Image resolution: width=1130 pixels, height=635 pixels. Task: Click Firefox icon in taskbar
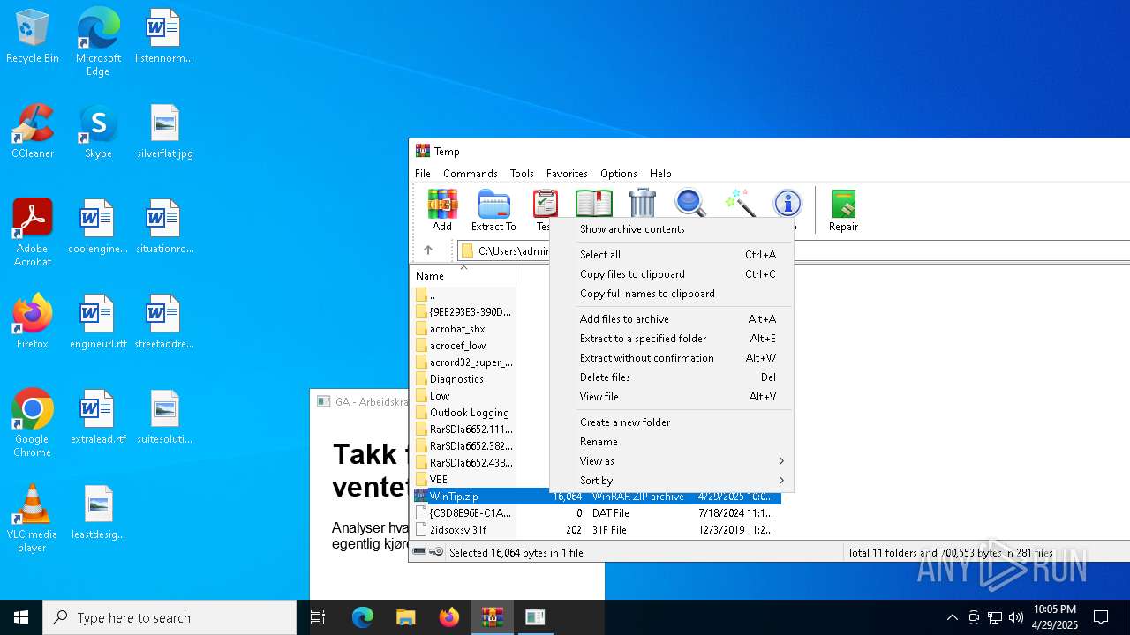tap(449, 617)
